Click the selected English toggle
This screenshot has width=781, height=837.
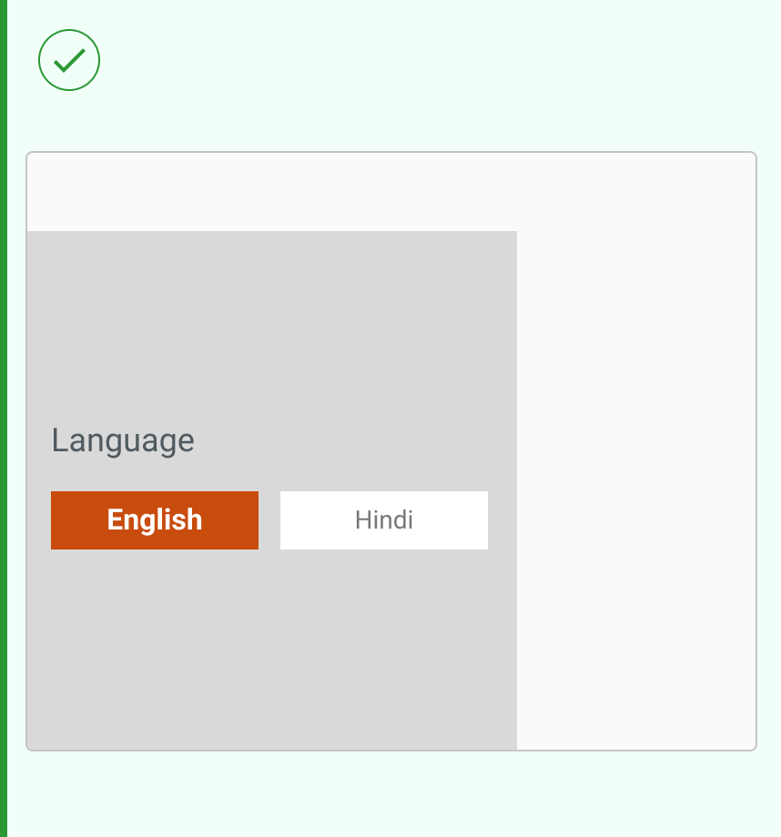[x=155, y=520]
